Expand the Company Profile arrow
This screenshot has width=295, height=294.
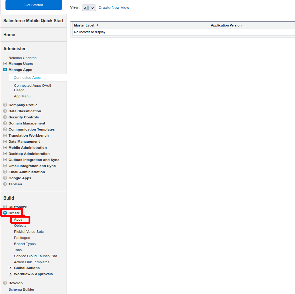click(x=5, y=105)
